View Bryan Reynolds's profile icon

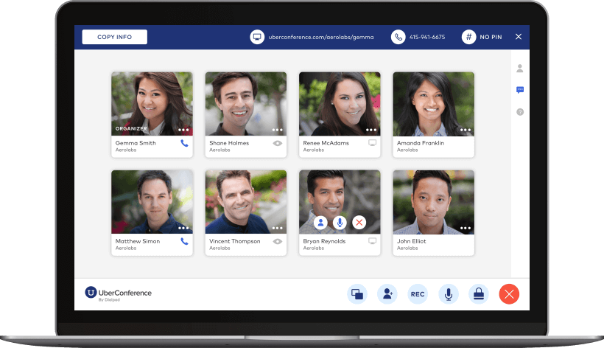click(320, 223)
